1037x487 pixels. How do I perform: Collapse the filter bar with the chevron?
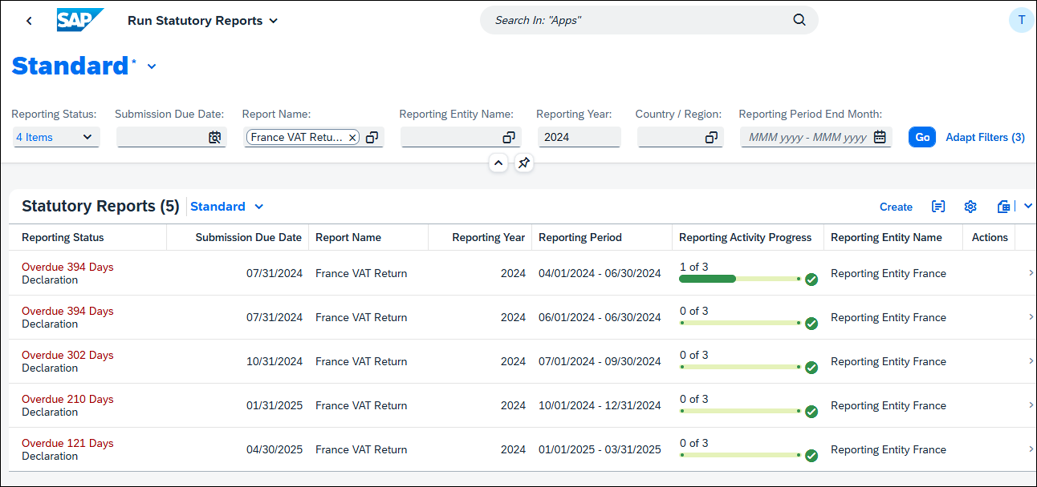(x=498, y=163)
